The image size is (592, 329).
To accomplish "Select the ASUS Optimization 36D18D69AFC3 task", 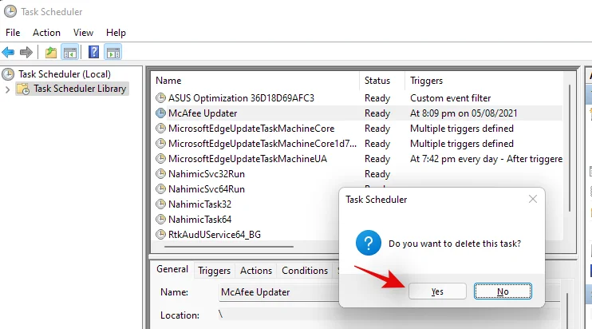I will click(x=241, y=98).
